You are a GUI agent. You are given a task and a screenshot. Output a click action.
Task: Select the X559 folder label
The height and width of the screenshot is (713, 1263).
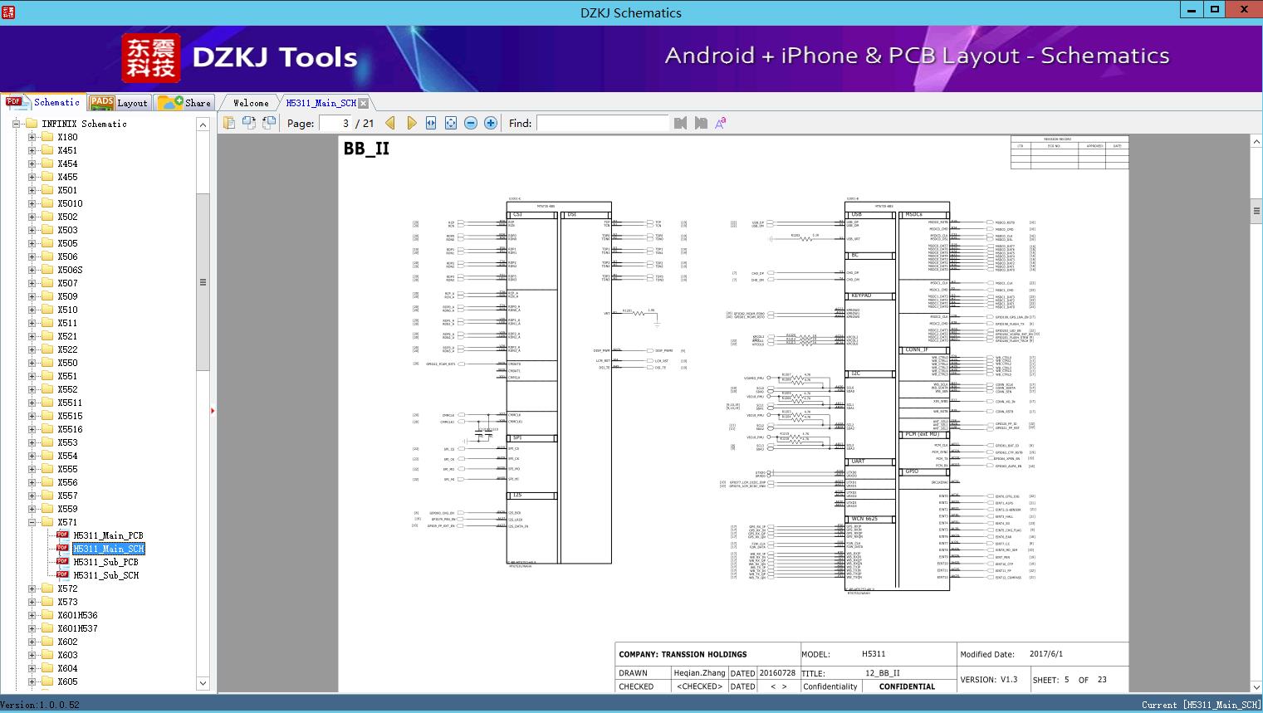(x=67, y=509)
